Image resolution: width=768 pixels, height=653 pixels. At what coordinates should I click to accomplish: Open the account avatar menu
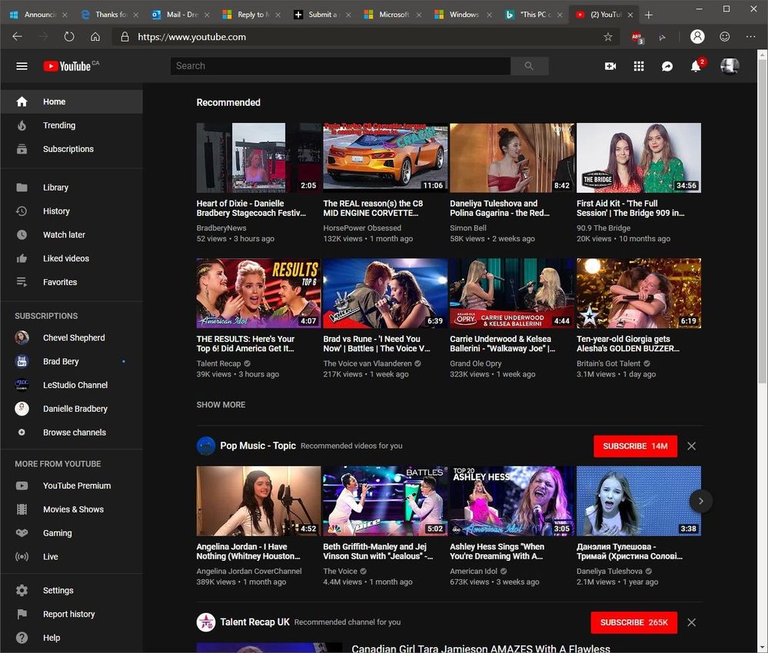[730, 66]
